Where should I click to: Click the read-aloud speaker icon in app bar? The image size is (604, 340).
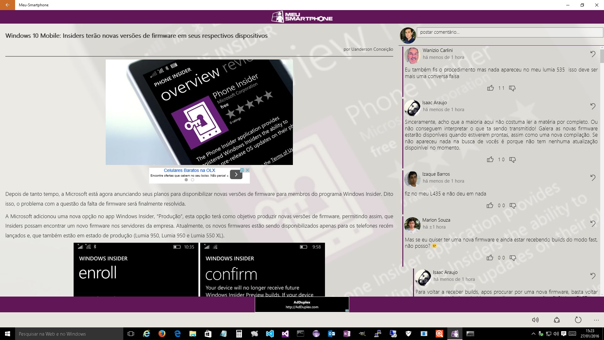click(535, 320)
